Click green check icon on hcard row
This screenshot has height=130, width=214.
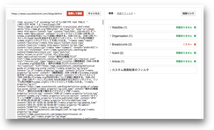[195, 53]
